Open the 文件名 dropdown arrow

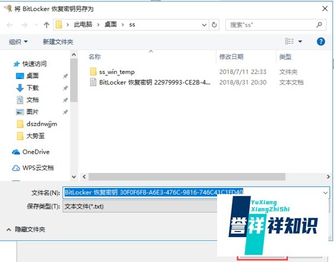(x=325, y=193)
